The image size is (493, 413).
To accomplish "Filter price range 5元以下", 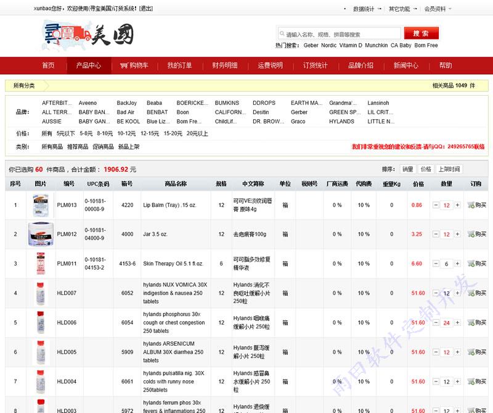I will [66, 133].
